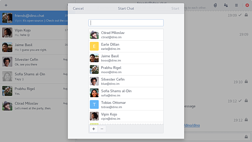Viewport: 252px width, 142px height.
Task: Click the remove contact minus button
Action: (x=102, y=129)
